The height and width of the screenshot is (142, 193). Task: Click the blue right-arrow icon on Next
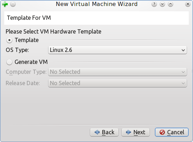tap(129, 132)
